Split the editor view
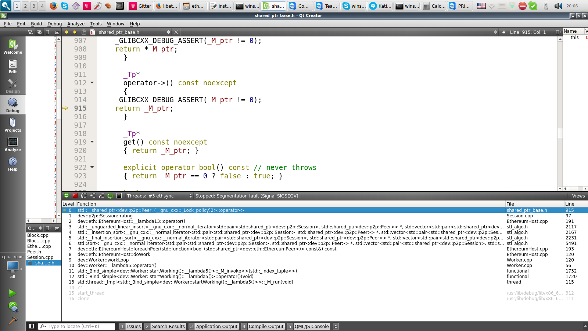 [x=558, y=32]
